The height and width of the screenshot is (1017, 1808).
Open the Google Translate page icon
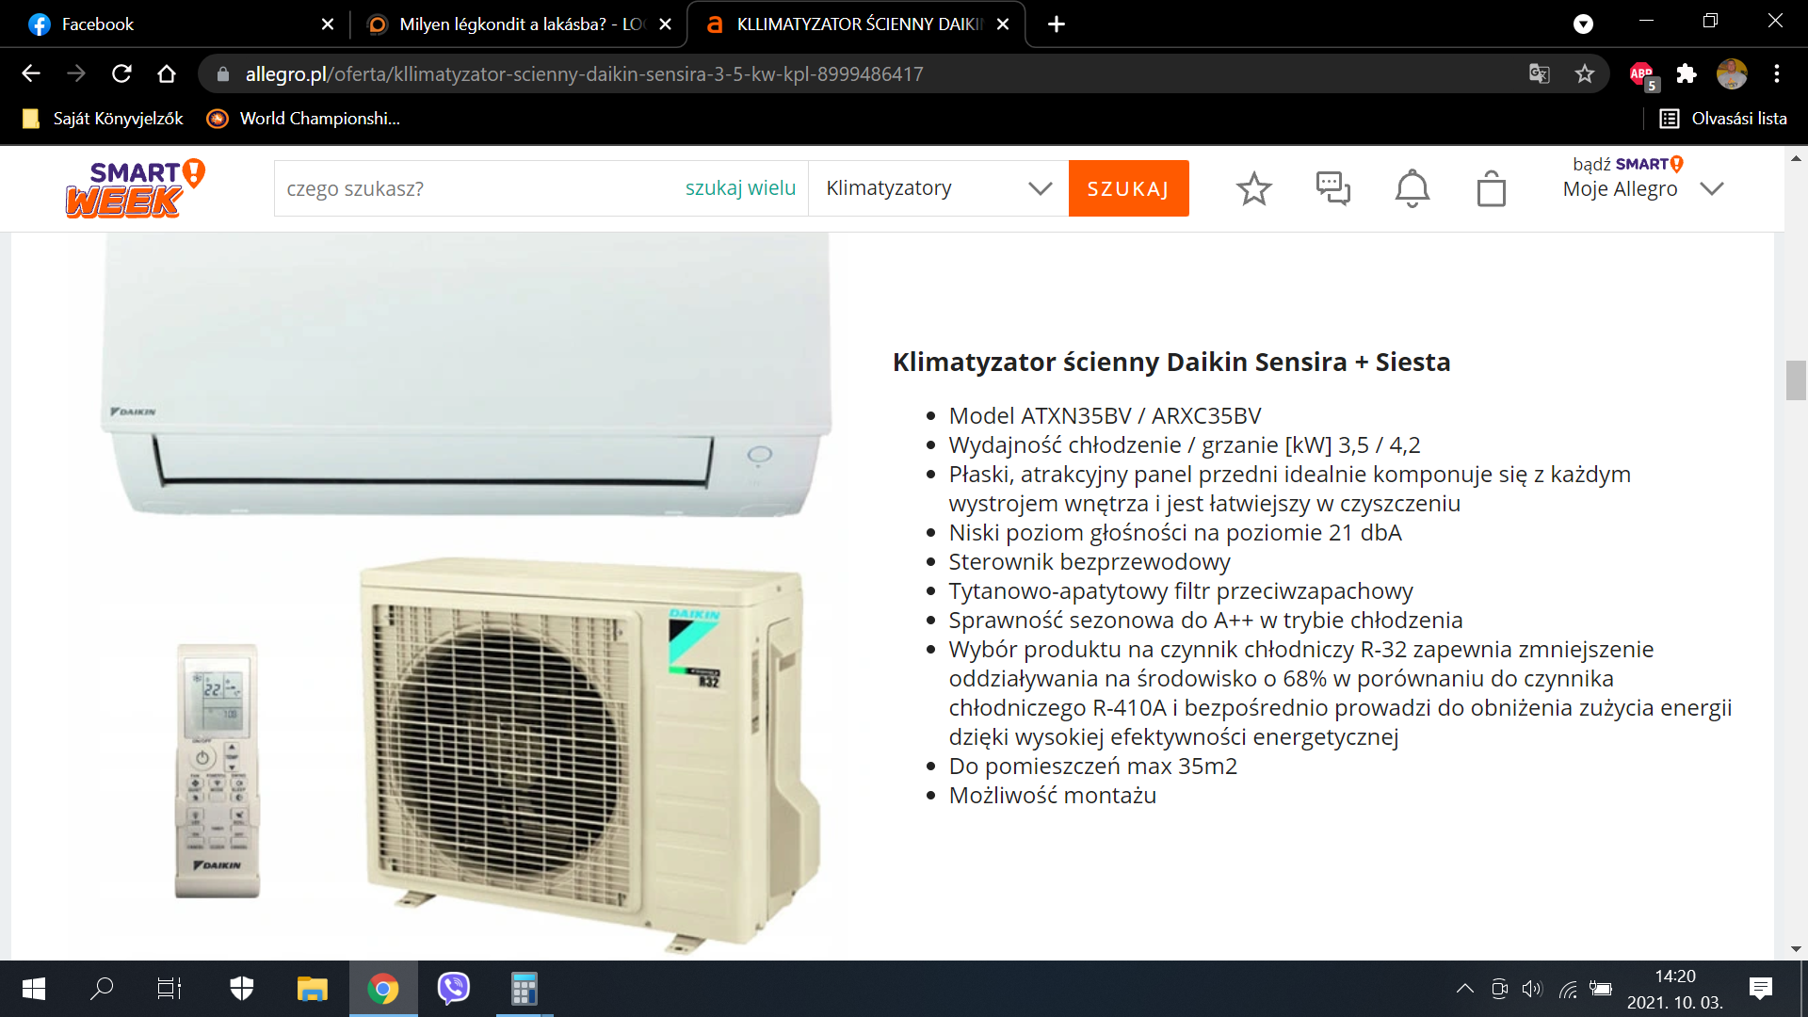[x=1539, y=73]
